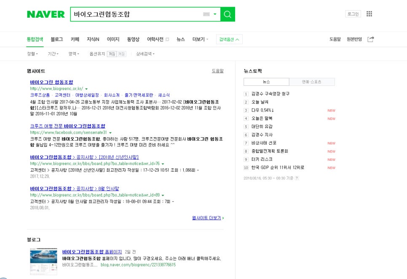407x279 pixels.
Task: Open the 어학사전 tab
Action: tap(155, 39)
